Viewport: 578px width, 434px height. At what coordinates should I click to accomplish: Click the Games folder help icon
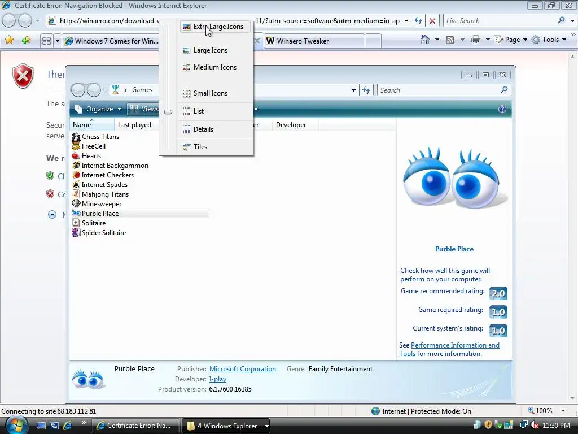point(502,109)
